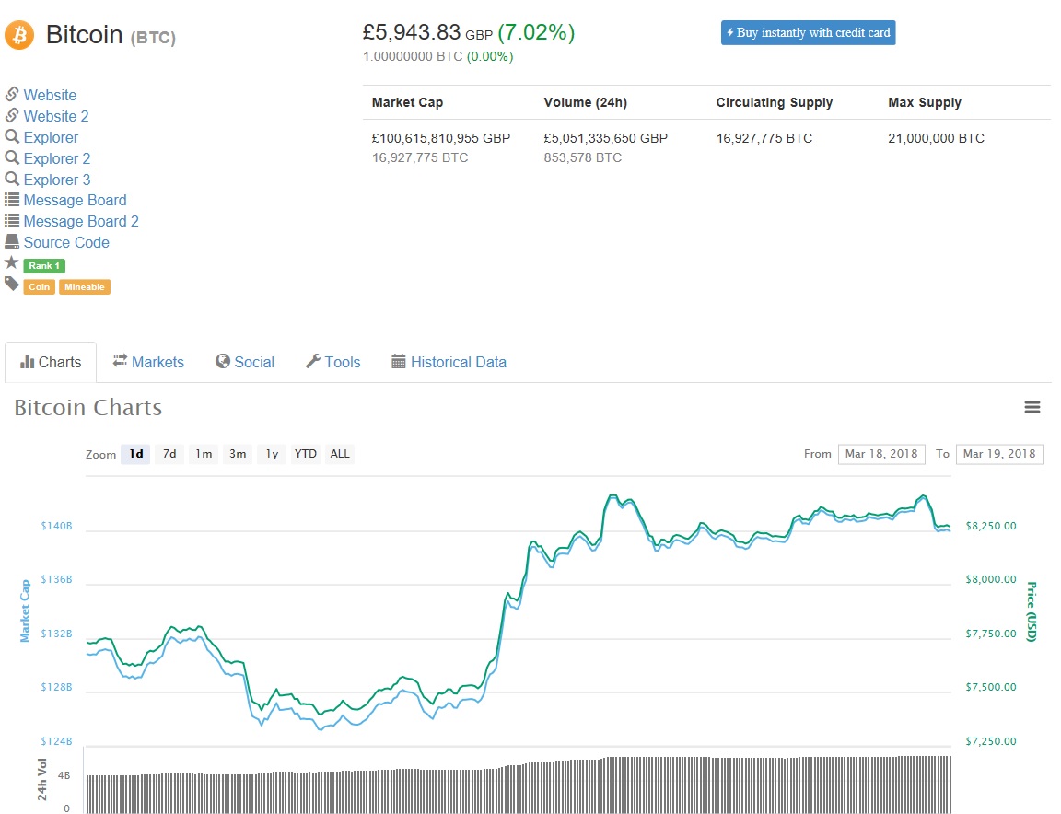Screen dimensions: 1061x814
Task: Switch to the Tools tab
Action: point(332,362)
